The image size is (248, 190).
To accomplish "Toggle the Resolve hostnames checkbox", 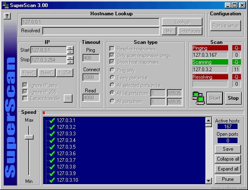I will click(x=112, y=49).
